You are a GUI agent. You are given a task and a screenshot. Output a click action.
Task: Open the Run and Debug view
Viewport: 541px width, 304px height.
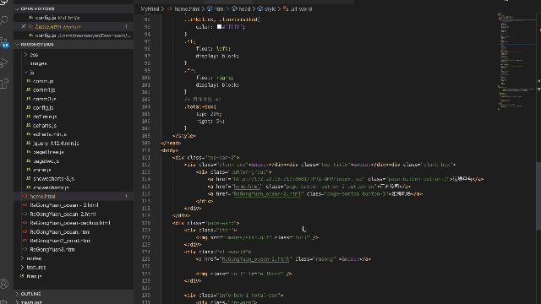pos(4,63)
